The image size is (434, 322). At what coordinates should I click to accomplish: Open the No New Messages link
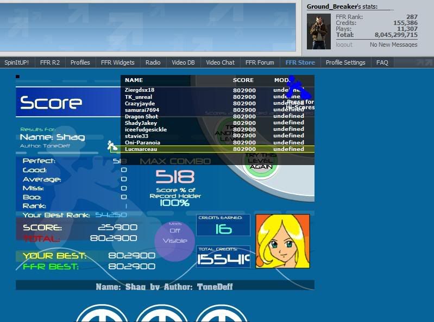[x=393, y=45]
